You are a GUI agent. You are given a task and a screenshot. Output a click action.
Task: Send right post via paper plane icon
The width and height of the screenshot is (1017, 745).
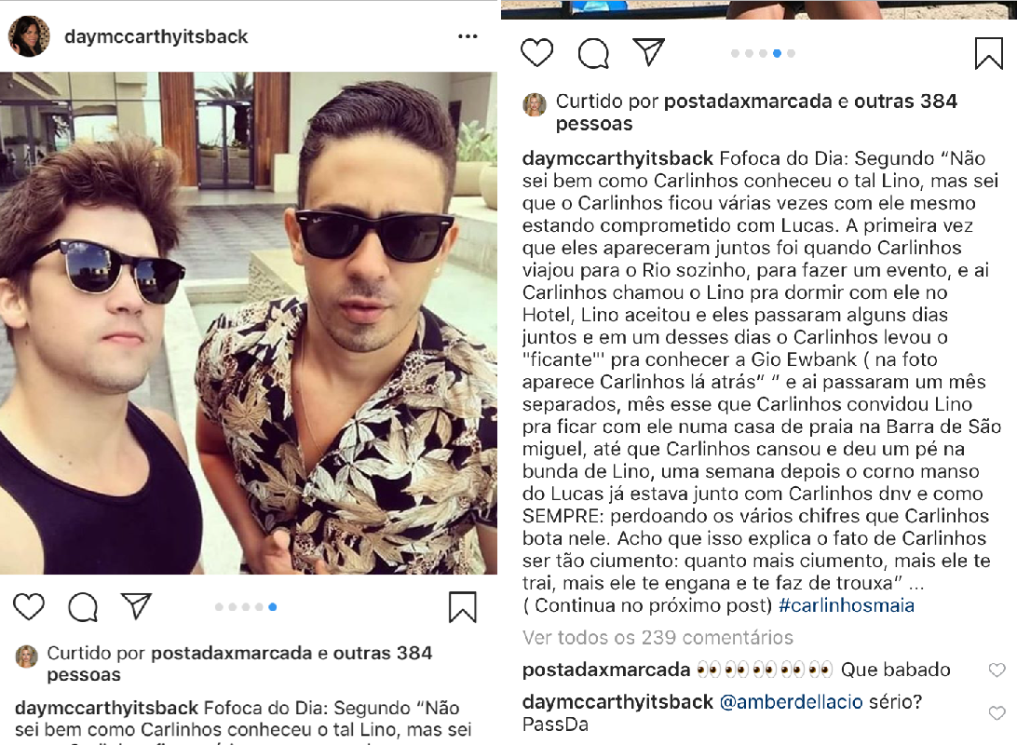tap(648, 52)
